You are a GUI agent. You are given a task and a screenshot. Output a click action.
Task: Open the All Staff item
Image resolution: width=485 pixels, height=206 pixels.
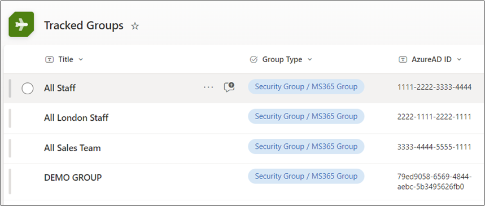(x=60, y=88)
